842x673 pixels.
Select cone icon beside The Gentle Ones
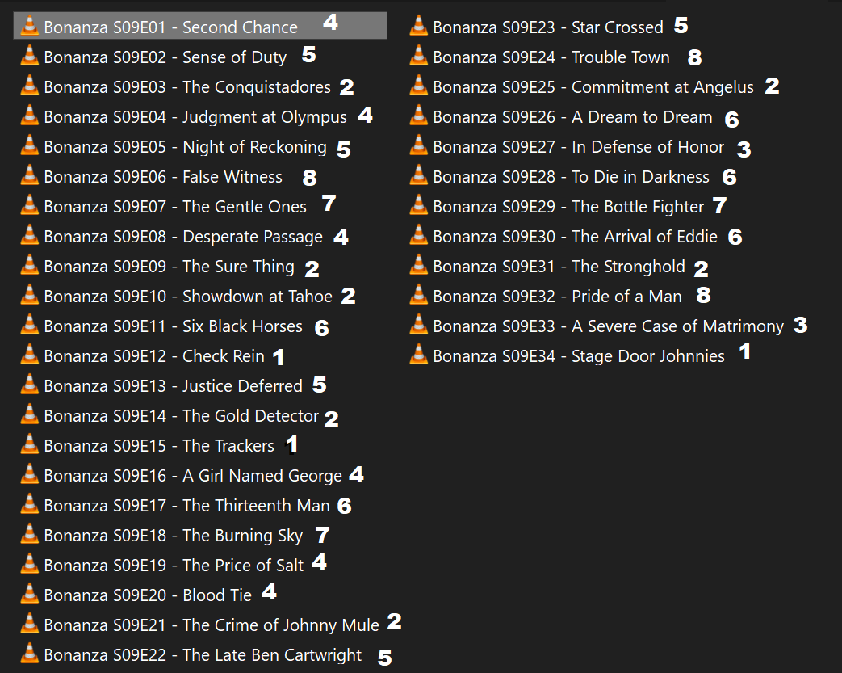(x=30, y=205)
